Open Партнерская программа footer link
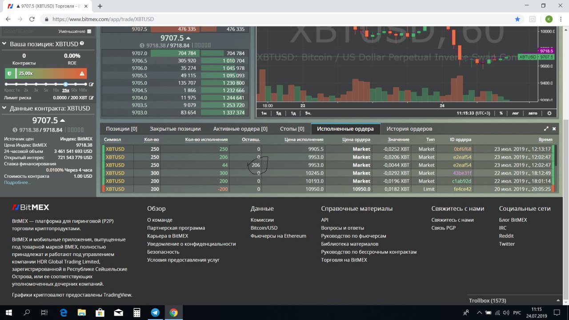This screenshot has height=320, width=569. (176, 228)
